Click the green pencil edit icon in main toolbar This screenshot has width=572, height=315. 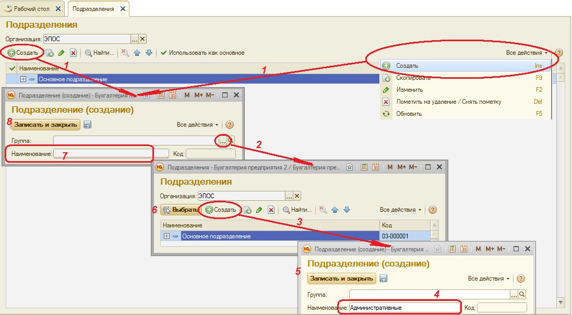(x=61, y=53)
